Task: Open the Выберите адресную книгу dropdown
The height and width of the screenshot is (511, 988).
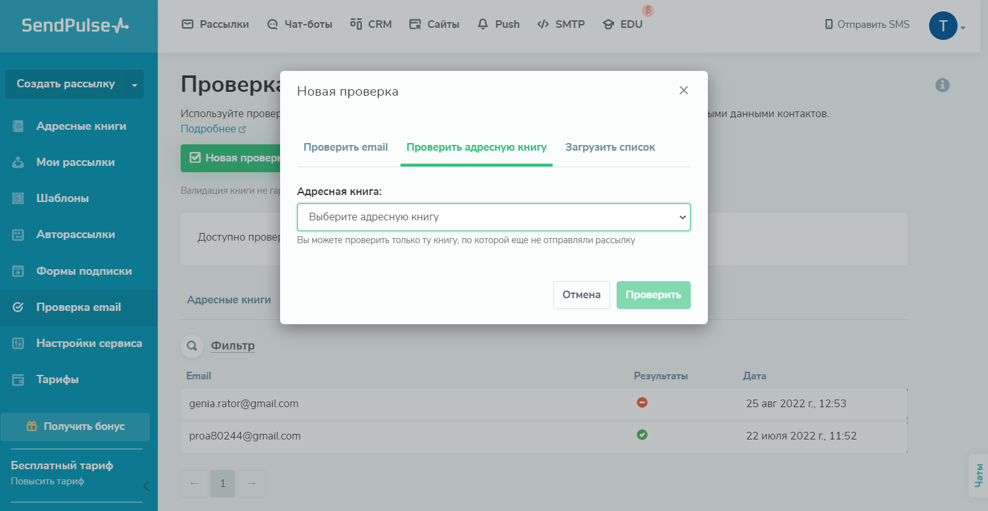Action: point(494,217)
